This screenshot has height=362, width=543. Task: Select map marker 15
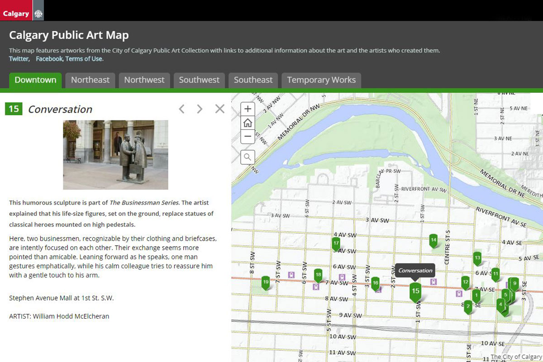click(415, 292)
